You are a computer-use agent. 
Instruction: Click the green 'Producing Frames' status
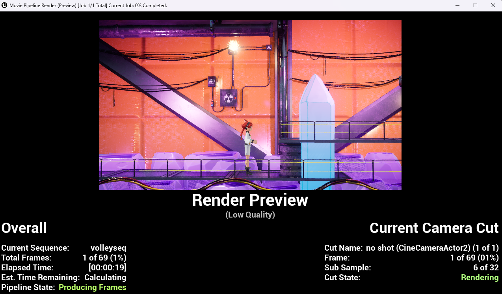[93, 287]
